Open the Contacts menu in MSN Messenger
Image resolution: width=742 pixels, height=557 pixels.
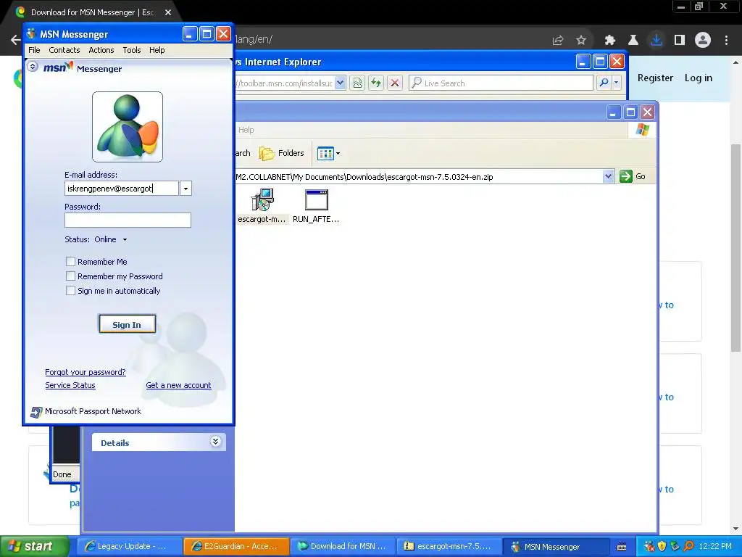coord(64,50)
